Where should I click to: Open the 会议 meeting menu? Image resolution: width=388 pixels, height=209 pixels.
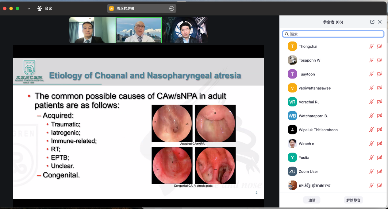click(48, 9)
